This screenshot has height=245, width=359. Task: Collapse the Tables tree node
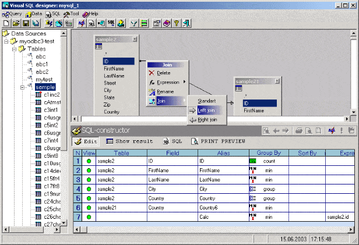[15, 49]
